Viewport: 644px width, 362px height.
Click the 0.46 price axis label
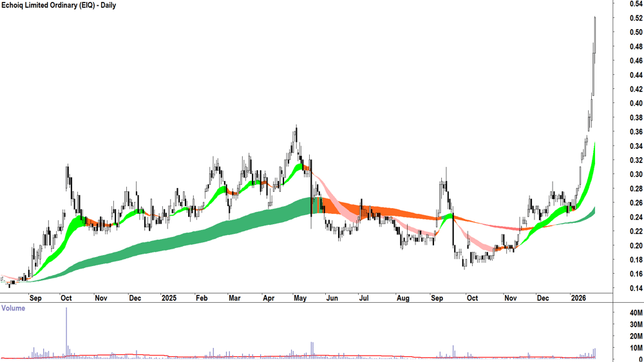point(636,61)
